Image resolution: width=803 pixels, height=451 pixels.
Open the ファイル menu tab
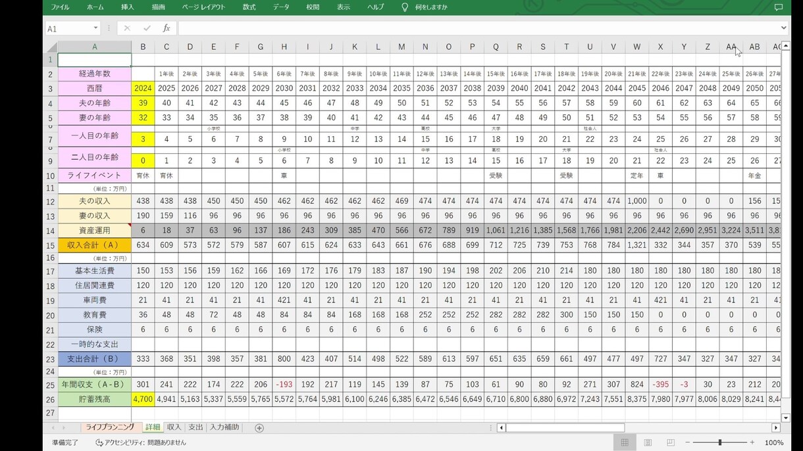coord(60,7)
